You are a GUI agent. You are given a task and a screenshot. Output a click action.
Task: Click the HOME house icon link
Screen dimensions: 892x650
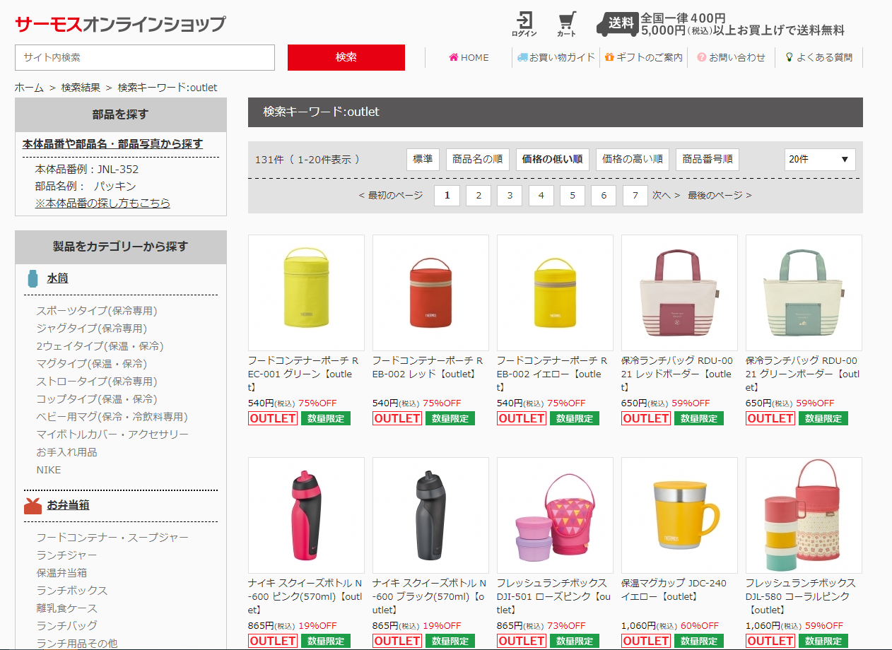point(454,57)
